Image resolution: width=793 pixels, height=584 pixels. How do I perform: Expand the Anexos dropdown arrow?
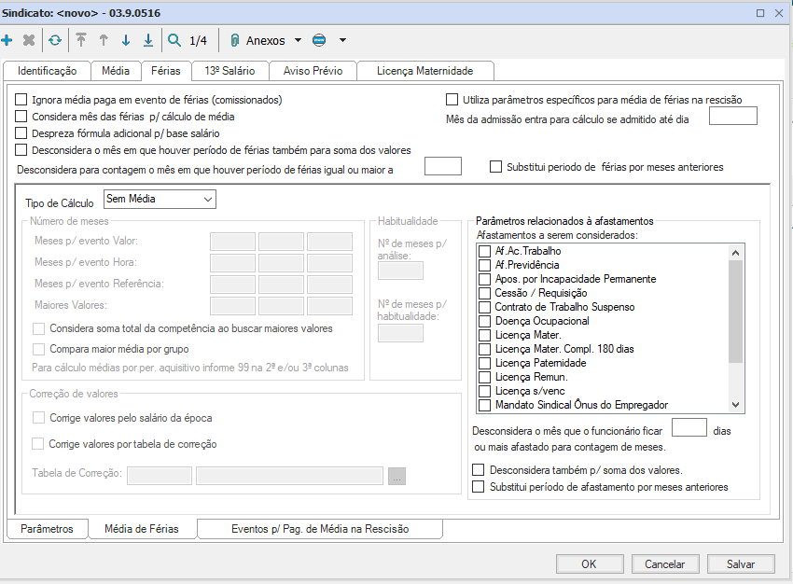pyautogui.click(x=298, y=40)
